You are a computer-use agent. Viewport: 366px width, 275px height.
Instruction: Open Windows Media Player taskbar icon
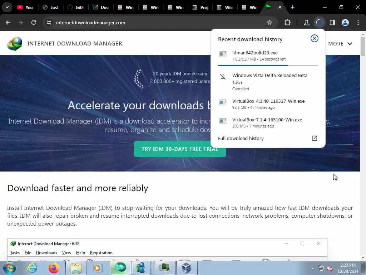[x=98, y=268]
